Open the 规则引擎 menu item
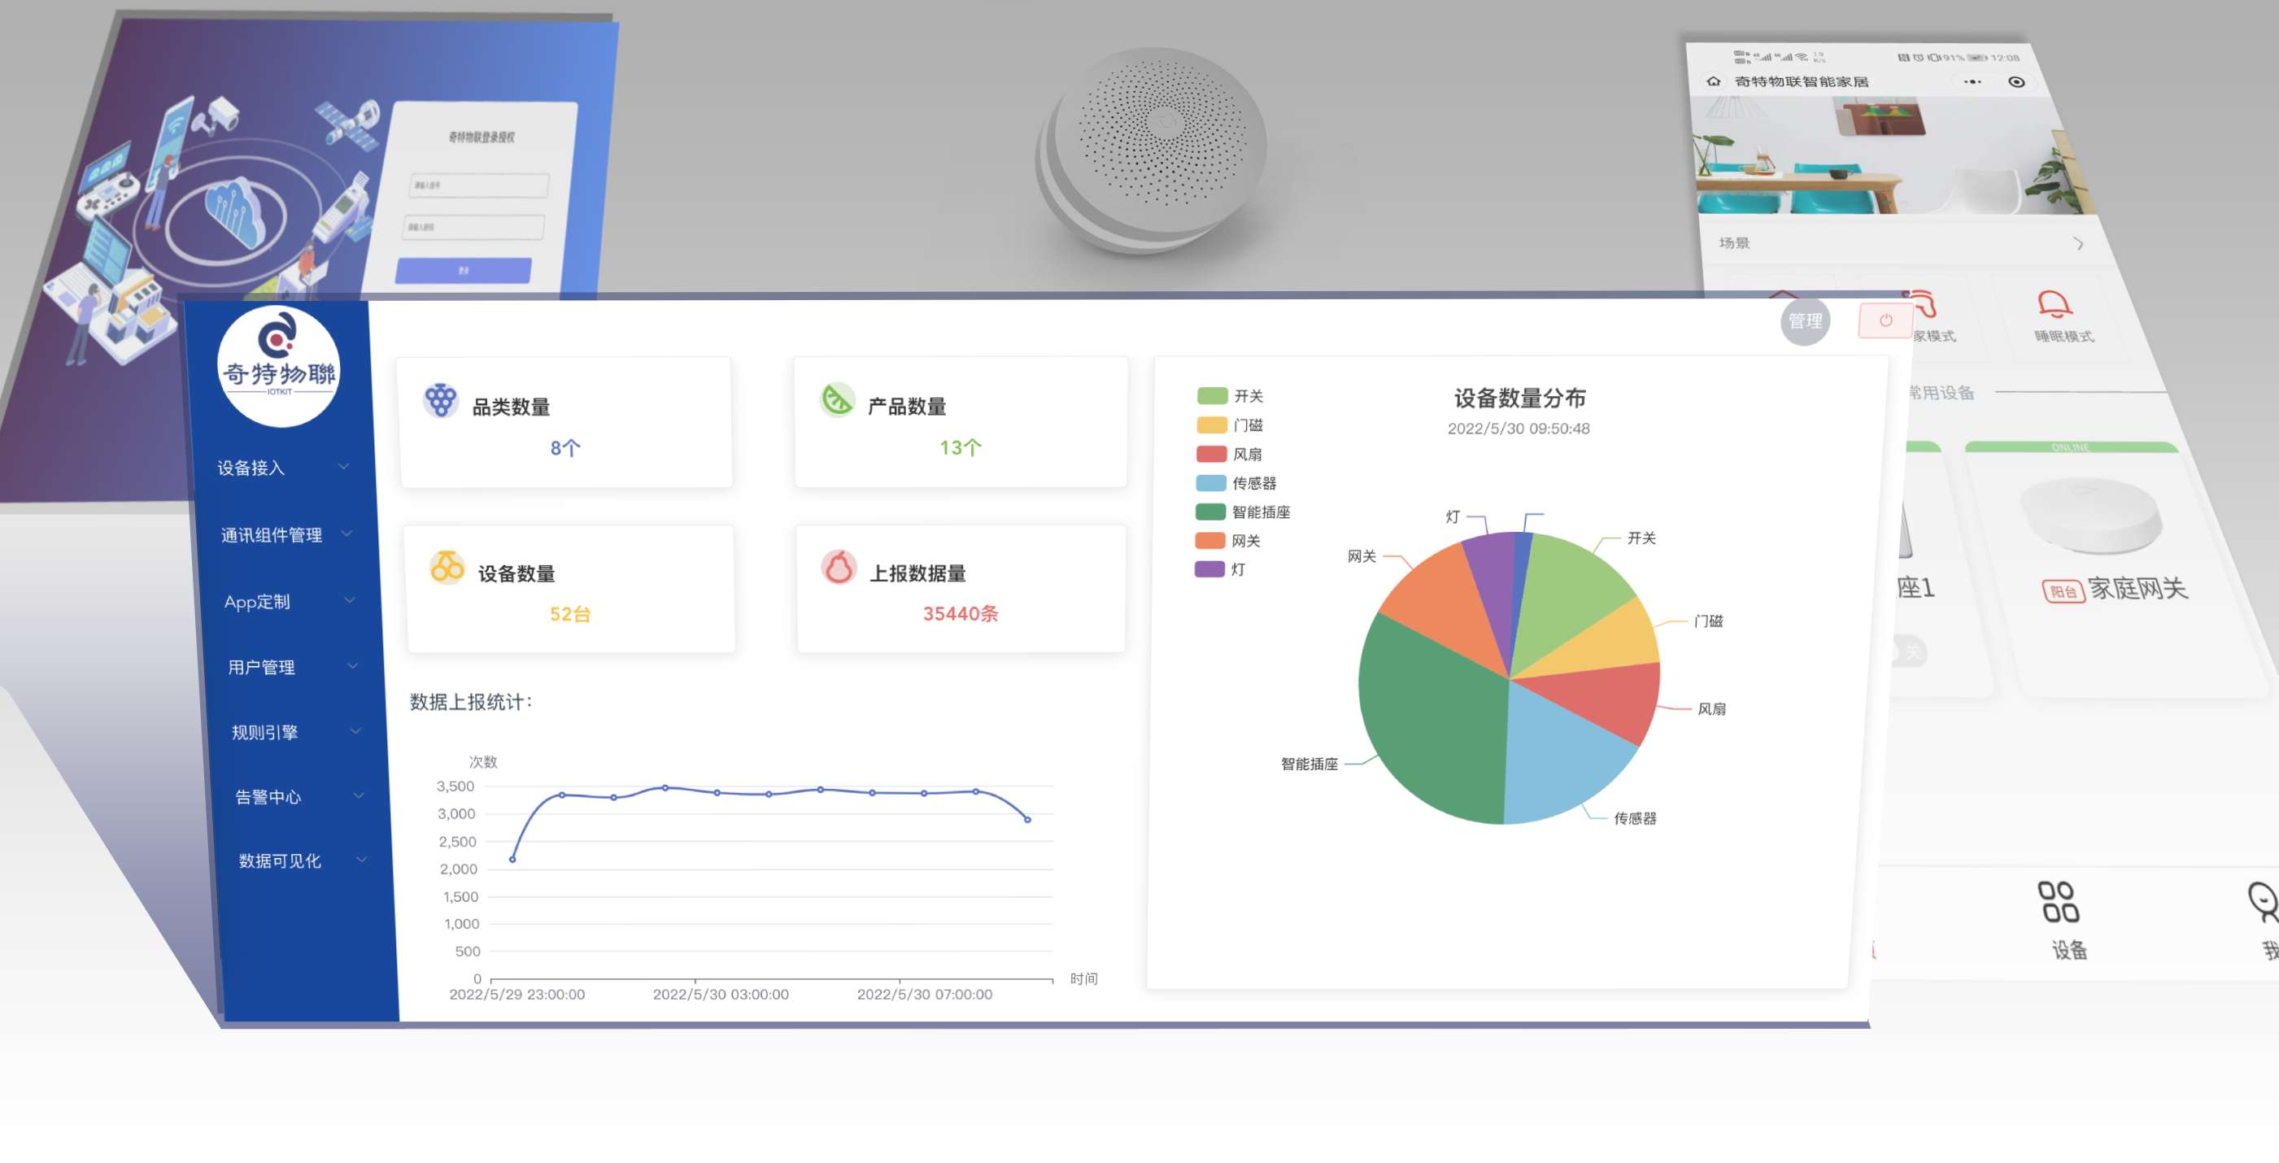 [x=264, y=732]
